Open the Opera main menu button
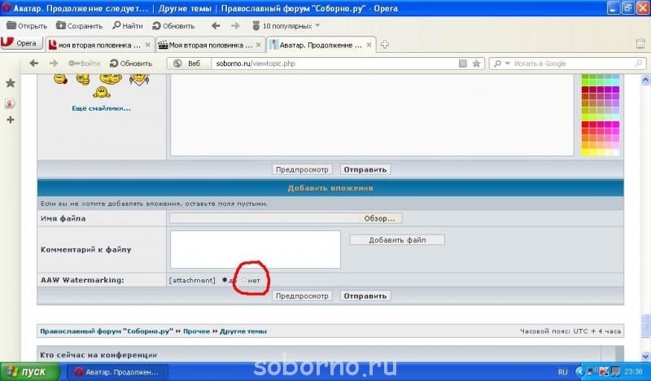 pos(21,44)
